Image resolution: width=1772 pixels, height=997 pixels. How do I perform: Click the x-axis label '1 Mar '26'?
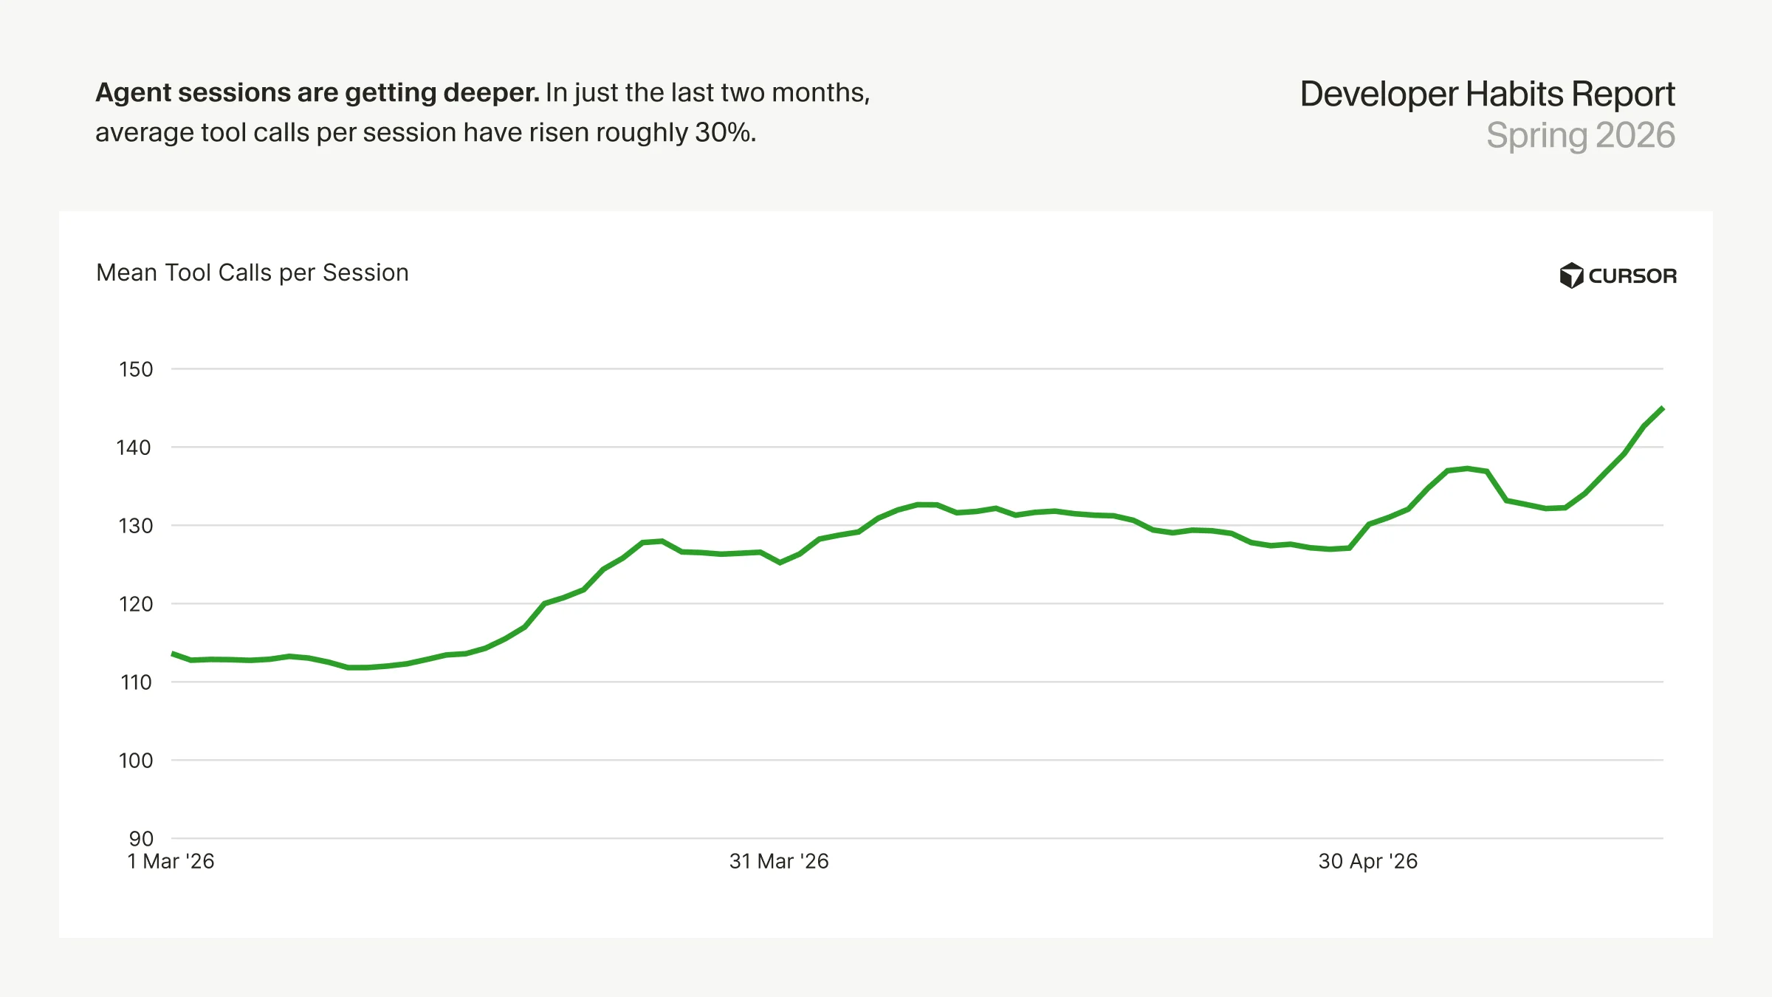tap(171, 861)
